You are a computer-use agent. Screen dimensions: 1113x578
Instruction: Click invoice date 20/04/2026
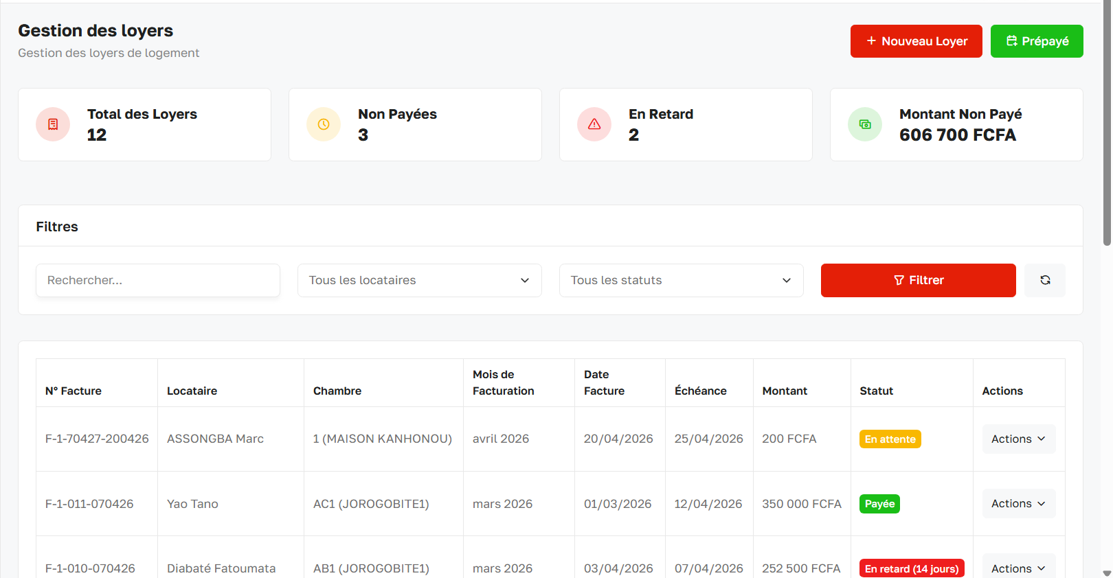click(618, 439)
